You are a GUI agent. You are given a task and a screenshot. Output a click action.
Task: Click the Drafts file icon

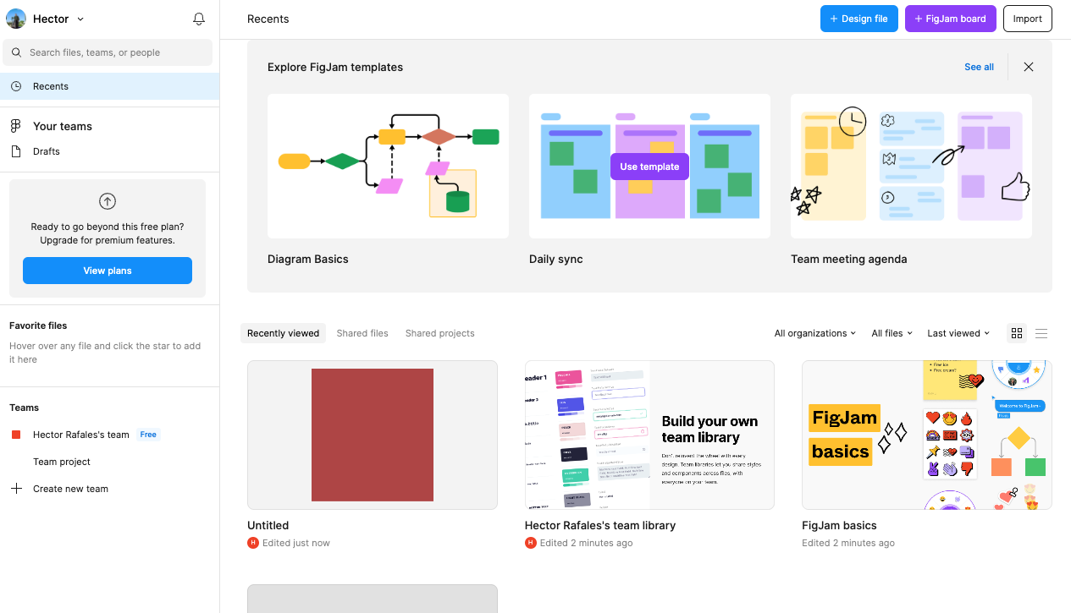coord(16,151)
